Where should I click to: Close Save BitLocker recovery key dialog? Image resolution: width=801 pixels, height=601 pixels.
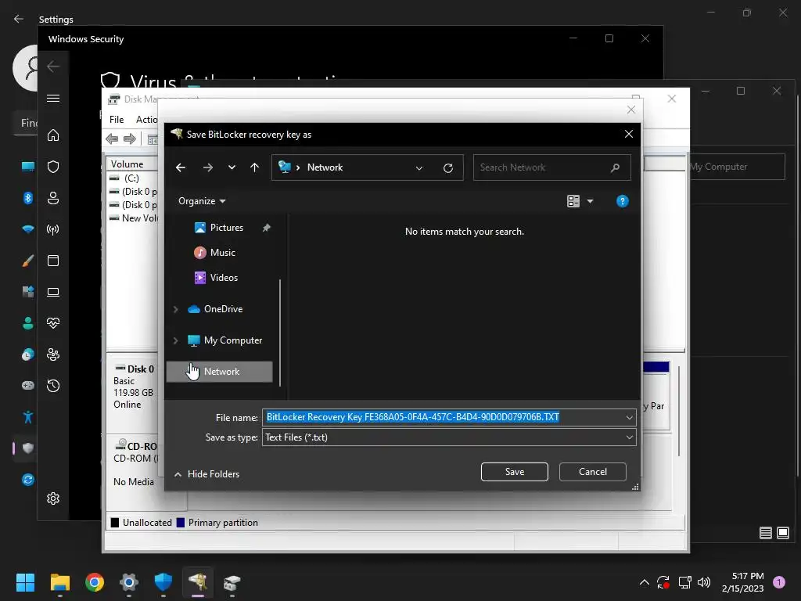(x=629, y=134)
